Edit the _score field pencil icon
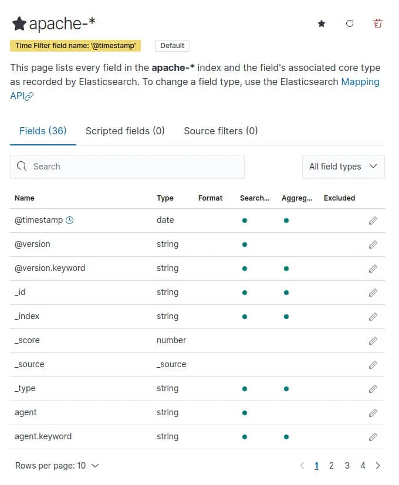Image resolution: width=399 pixels, height=485 pixels. pyautogui.click(x=373, y=341)
